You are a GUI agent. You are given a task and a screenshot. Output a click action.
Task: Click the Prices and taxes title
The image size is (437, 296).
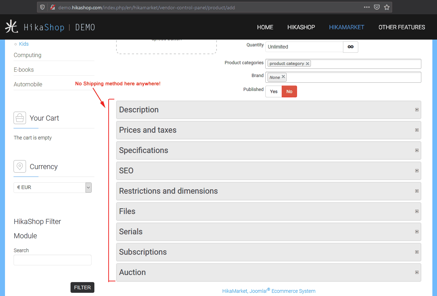coord(148,130)
